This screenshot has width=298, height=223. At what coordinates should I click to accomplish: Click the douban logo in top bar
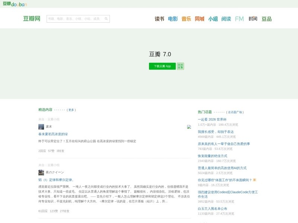click(15, 4)
